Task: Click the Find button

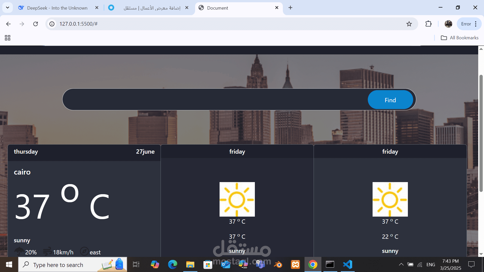Action: tap(390, 100)
